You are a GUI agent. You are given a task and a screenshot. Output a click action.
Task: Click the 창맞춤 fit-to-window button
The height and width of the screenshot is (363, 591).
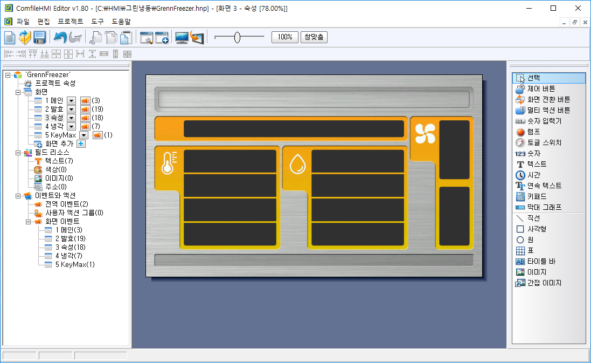pos(314,37)
